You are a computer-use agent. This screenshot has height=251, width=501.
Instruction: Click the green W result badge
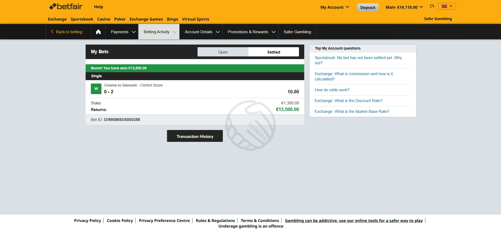click(96, 89)
